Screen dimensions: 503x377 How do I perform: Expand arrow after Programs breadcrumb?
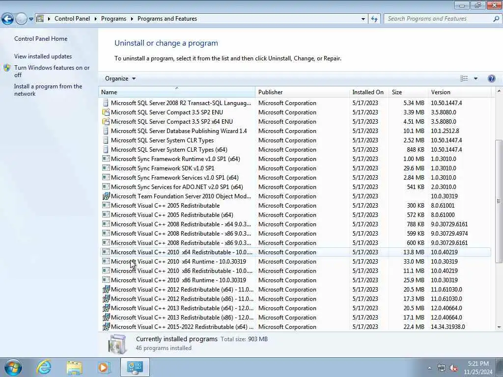click(132, 19)
